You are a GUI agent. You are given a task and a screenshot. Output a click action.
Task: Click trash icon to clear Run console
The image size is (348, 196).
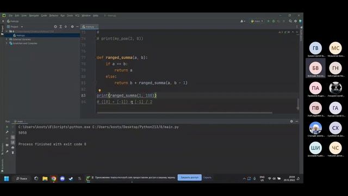pos(13,152)
